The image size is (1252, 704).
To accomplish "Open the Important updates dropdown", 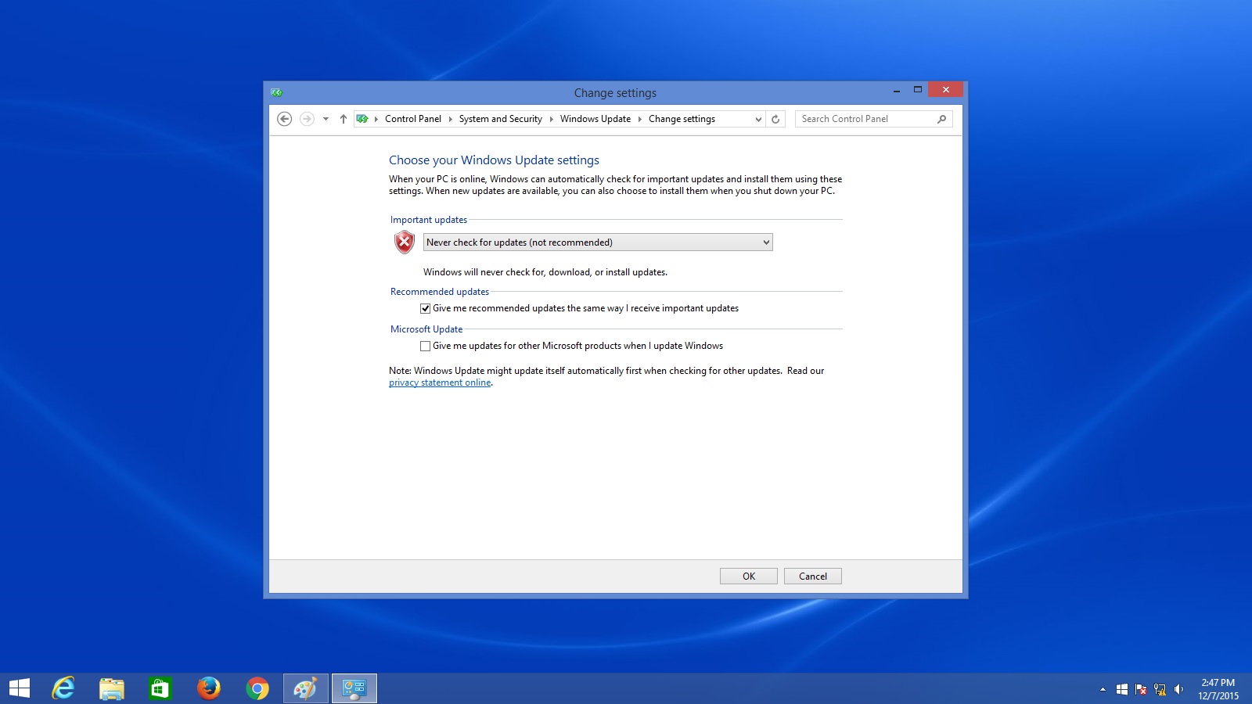I will [598, 242].
